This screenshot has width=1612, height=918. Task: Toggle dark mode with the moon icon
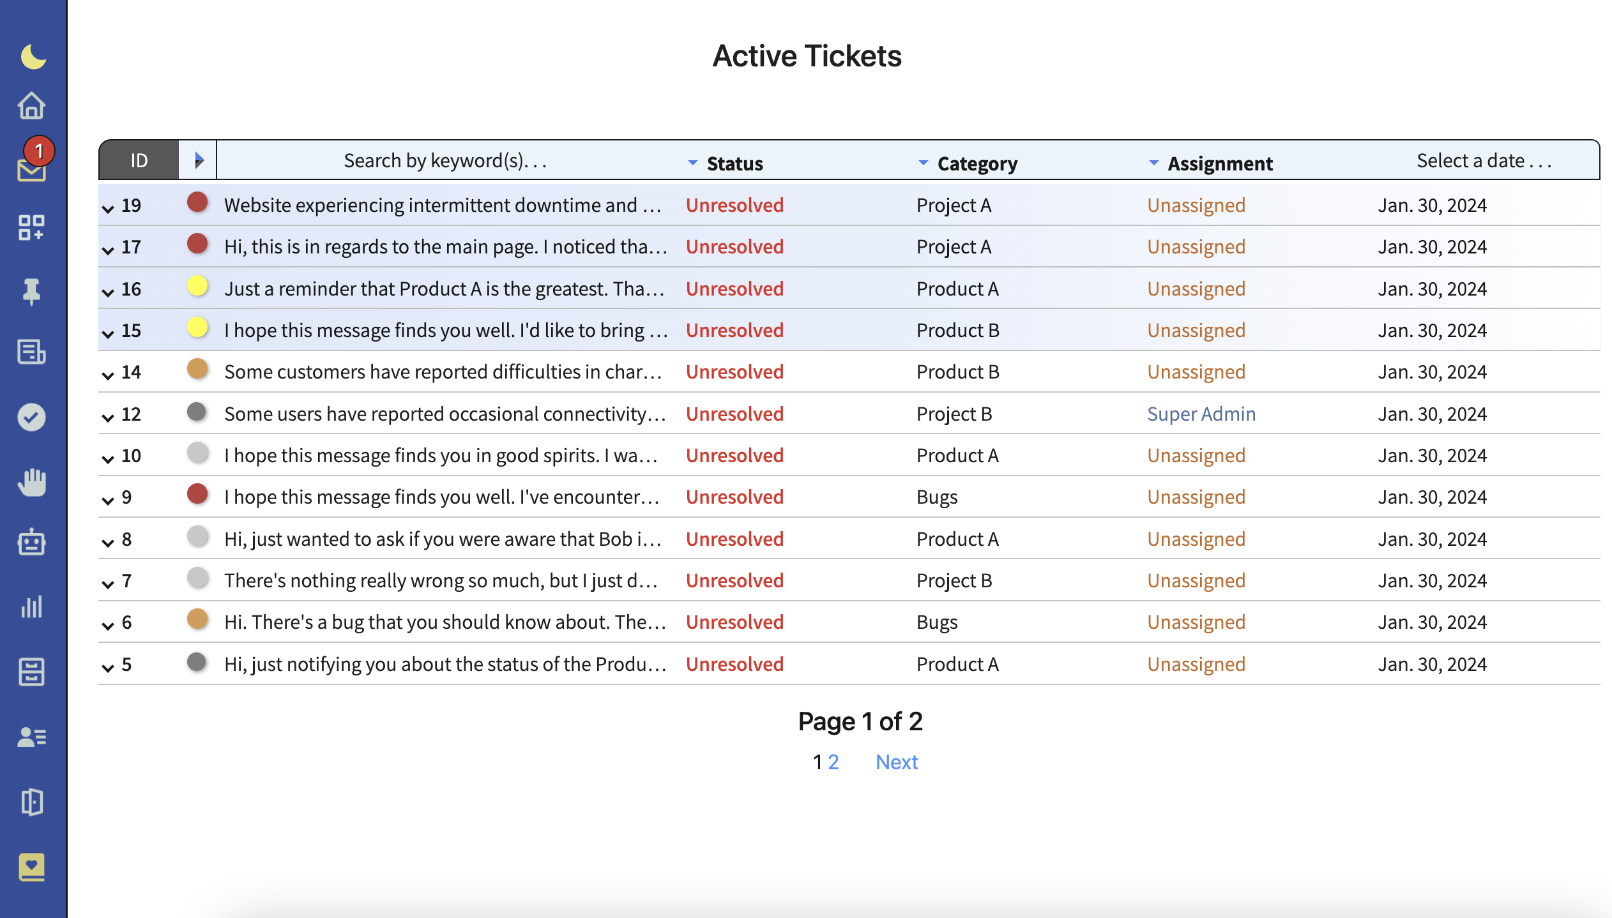coord(33,56)
